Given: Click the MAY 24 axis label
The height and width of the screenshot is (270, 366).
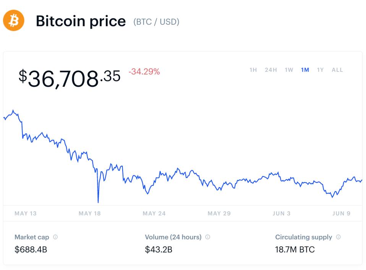Looking at the screenshot, I should tap(154, 213).
